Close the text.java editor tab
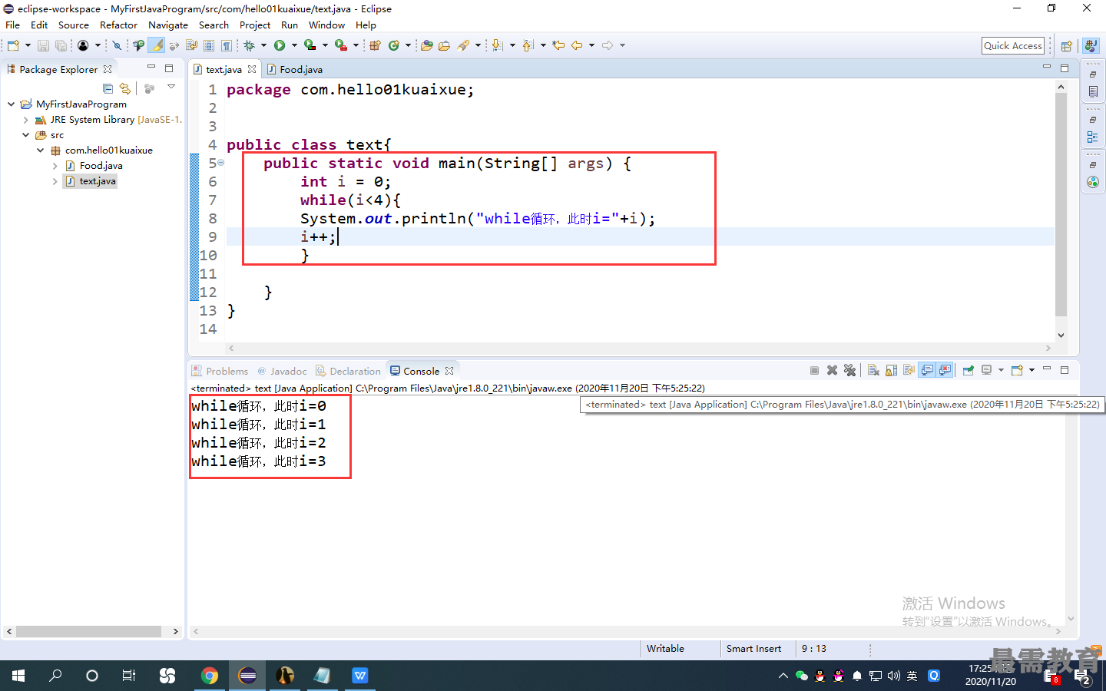 click(x=252, y=69)
